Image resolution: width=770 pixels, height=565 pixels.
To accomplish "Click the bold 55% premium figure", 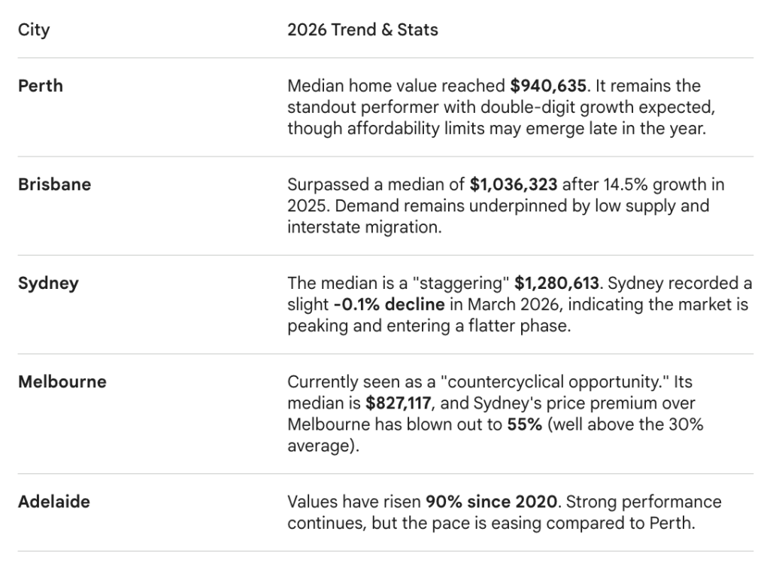I will [520, 424].
